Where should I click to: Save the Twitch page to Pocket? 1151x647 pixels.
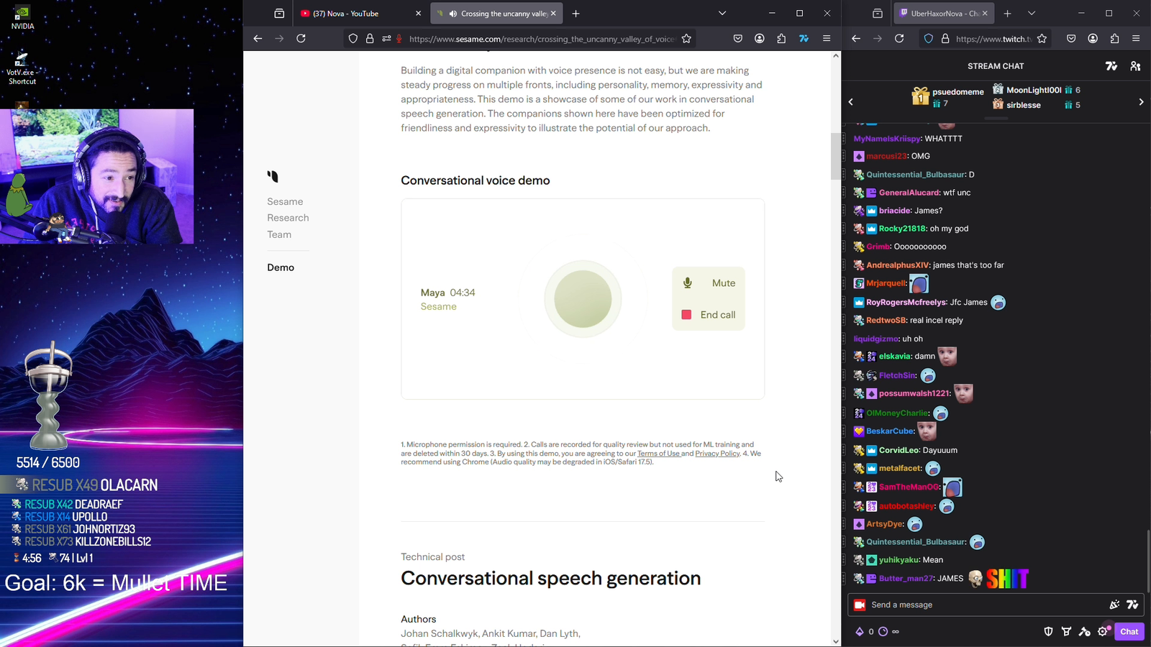point(1071,39)
